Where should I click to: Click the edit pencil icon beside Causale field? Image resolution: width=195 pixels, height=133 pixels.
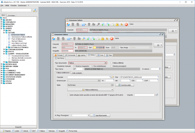(x=112, y=77)
